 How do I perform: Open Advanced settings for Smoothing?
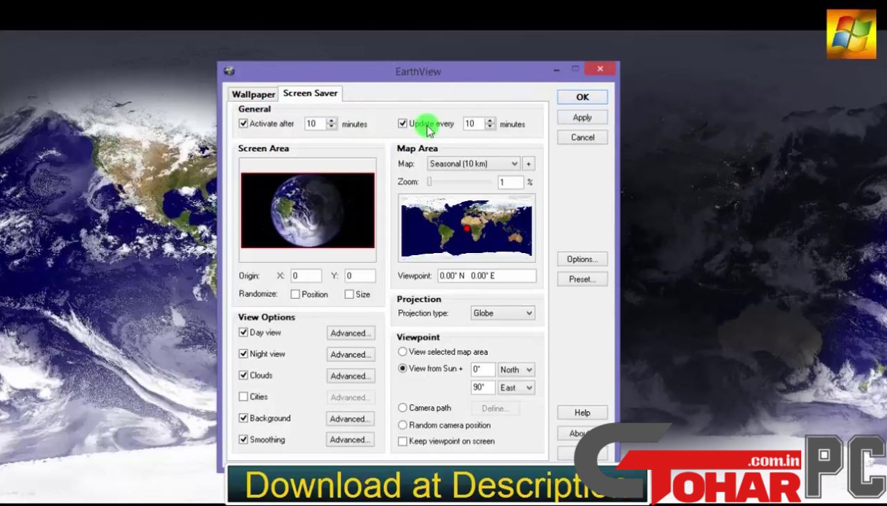[351, 439]
